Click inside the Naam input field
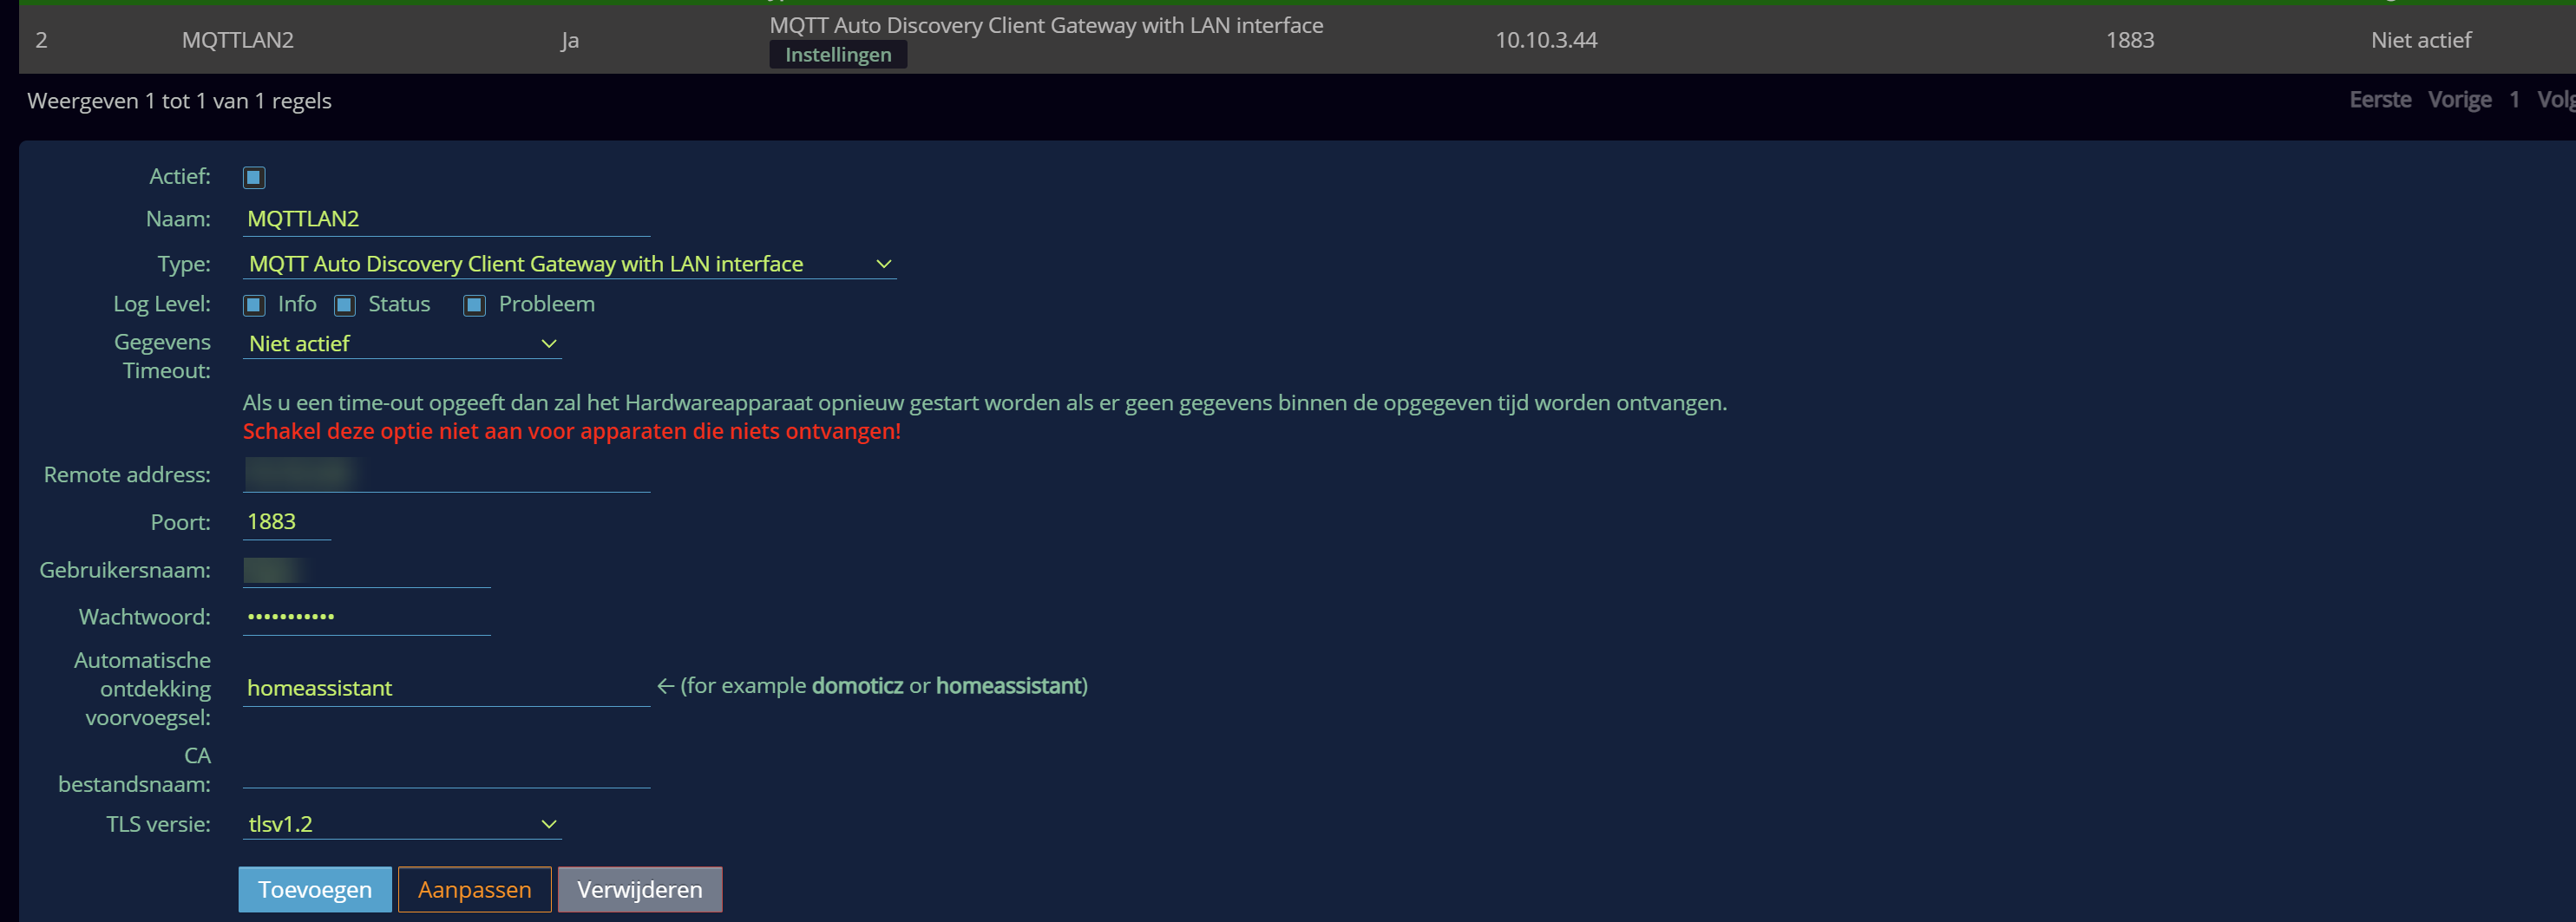The image size is (2576, 922). [445, 218]
